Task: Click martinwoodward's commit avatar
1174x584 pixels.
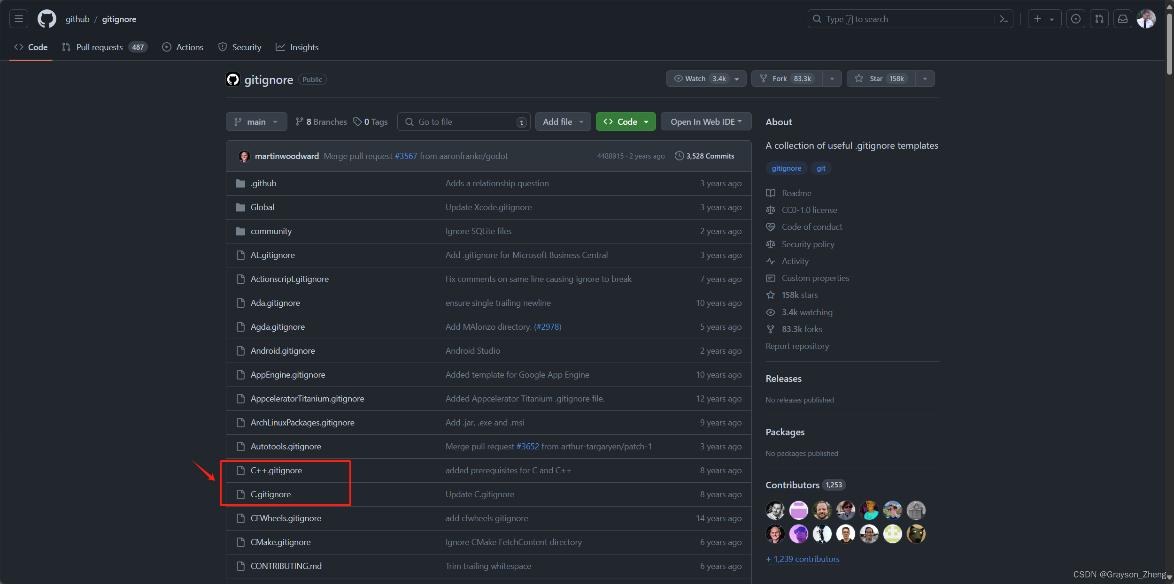Action: (244, 156)
